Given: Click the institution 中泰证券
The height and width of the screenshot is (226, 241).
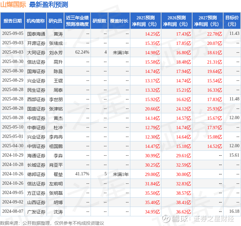Looking at the screenshot, I should tap(36, 128).
